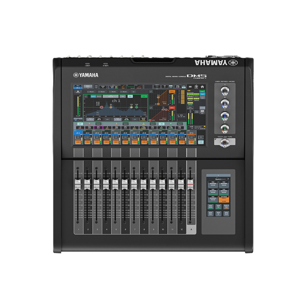Bypass EQ band 3
The image size is (306, 306).
click(x=153, y=124)
